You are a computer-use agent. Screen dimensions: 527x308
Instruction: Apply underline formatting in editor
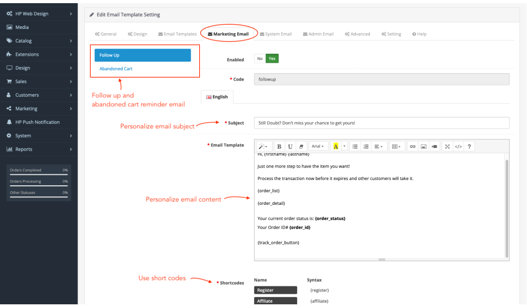click(x=290, y=146)
